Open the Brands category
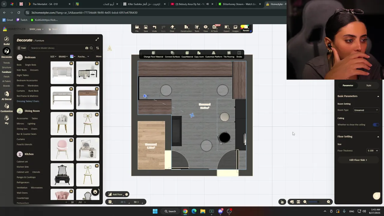This screenshot has height=216, width=384. (x=7, y=86)
